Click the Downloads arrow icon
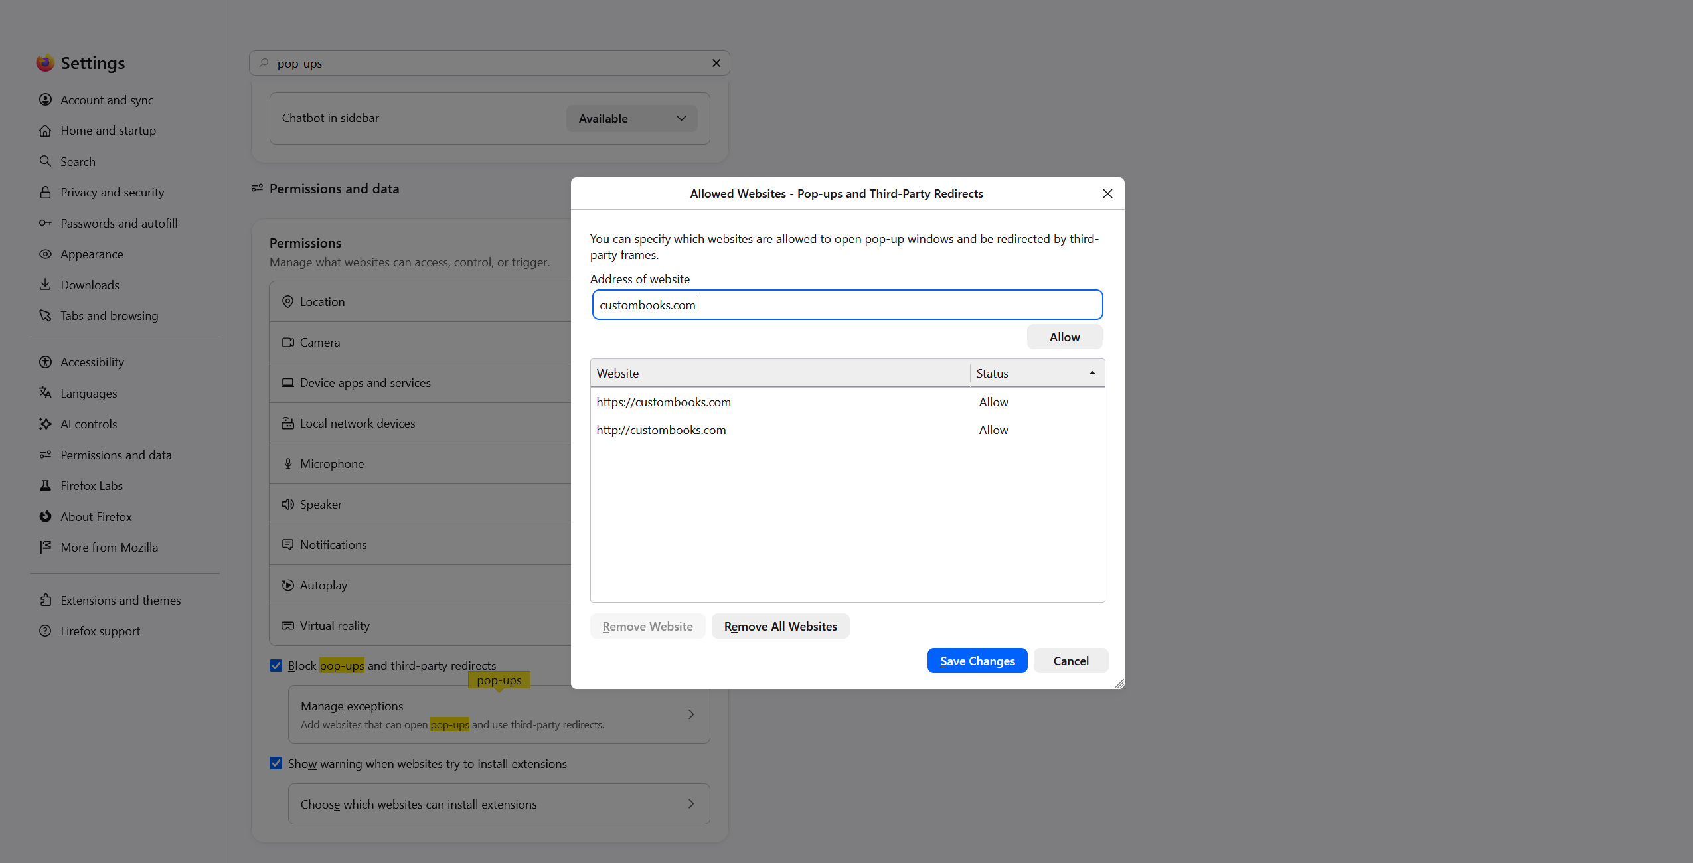This screenshot has height=863, width=1693. pos(45,285)
